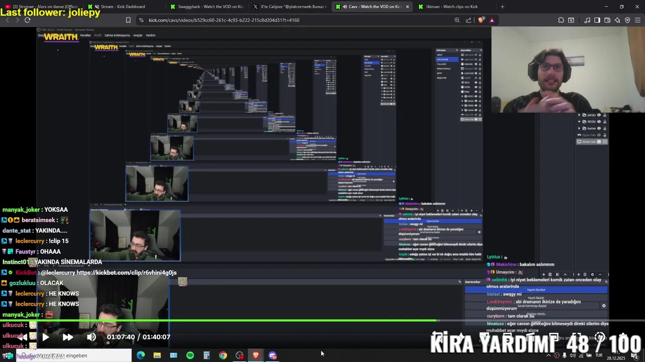
Task: Expand the kamera source group
Action: [579, 128]
